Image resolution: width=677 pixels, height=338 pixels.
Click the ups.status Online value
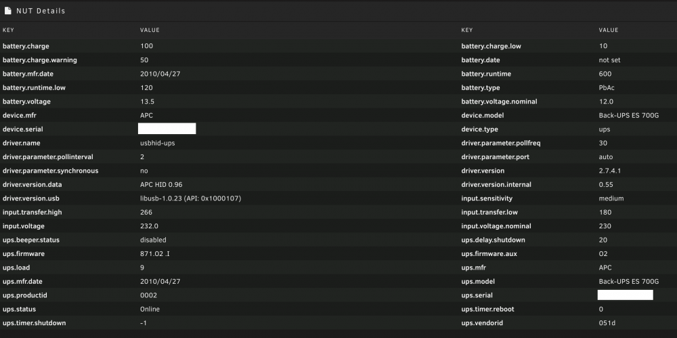pyautogui.click(x=150, y=309)
